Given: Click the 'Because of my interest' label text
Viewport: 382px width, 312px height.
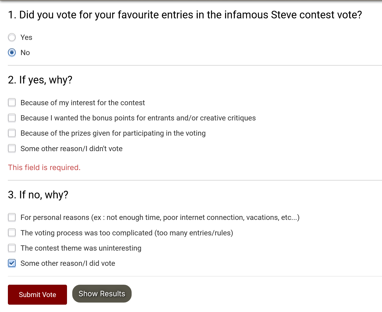Looking at the screenshot, I should point(82,103).
